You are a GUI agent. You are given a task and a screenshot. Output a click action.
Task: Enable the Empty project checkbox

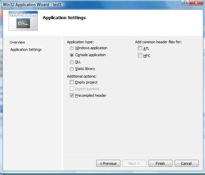point(72,82)
